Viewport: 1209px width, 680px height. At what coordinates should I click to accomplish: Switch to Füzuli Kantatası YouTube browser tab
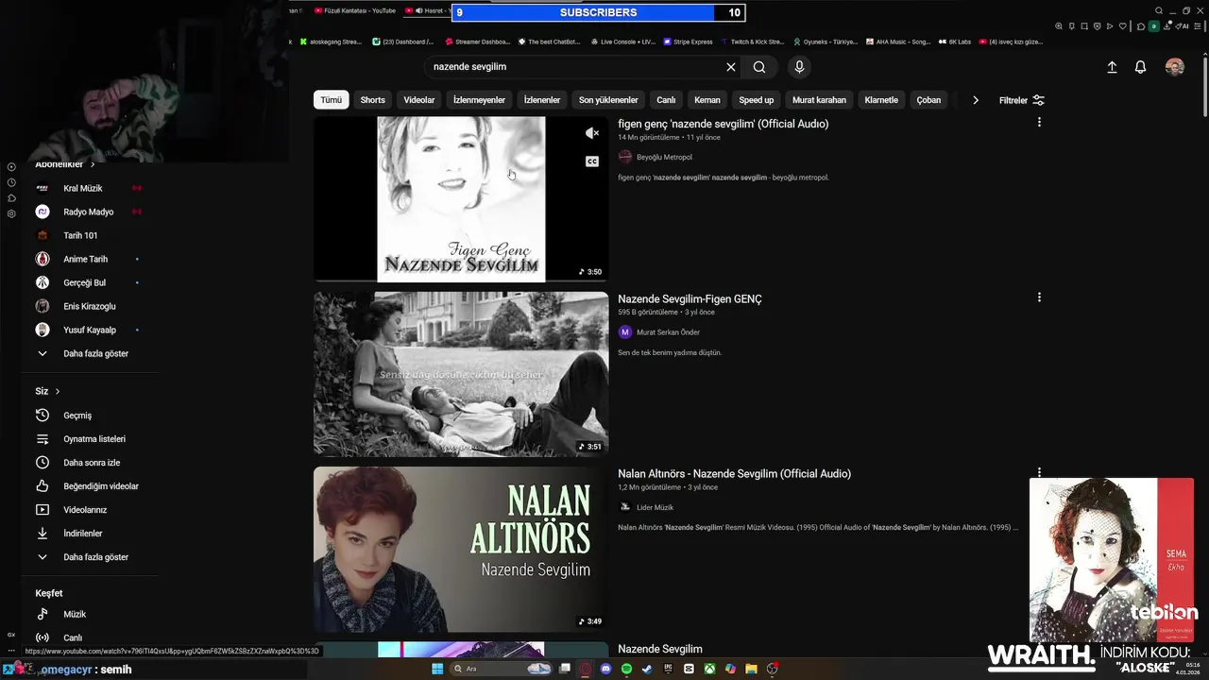pyautogui.click(x=354, y=10)
